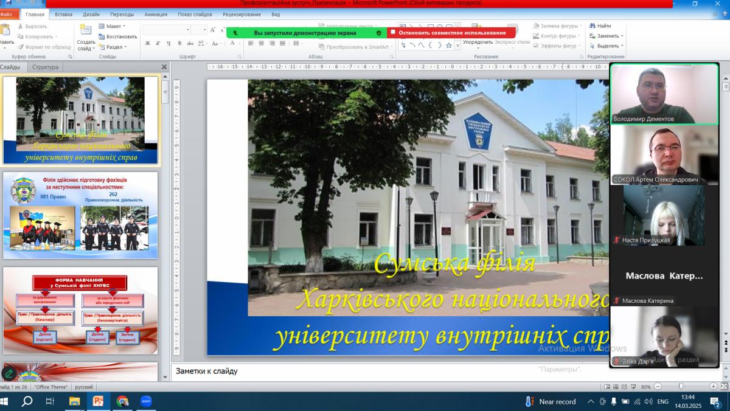Click the New Slide (Создать слайд) icon

(86, 29)
